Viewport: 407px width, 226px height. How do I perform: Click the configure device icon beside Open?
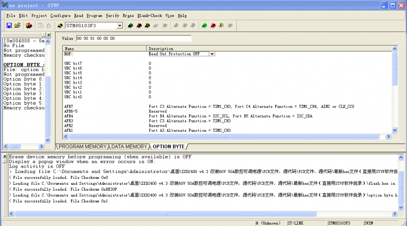pyautogui.click(x=29, y=26)
